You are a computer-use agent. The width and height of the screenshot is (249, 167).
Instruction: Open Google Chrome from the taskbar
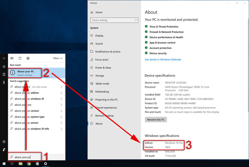pos(29,164)
